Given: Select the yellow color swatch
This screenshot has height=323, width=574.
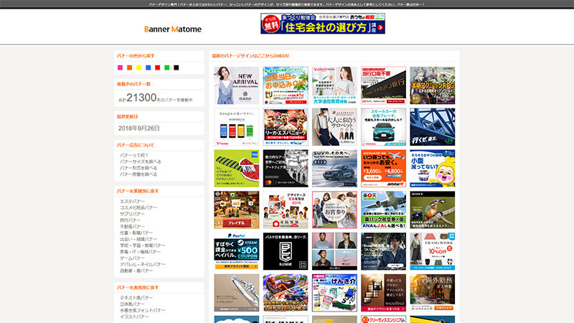Looking at the screenshot, I should 138,67.
